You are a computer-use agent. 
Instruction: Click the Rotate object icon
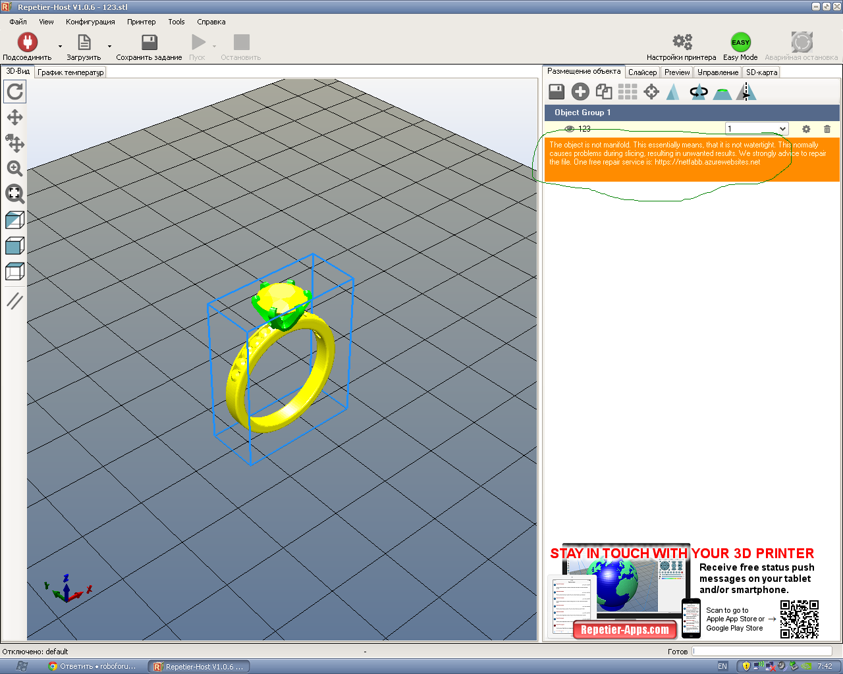coord(699,91)
